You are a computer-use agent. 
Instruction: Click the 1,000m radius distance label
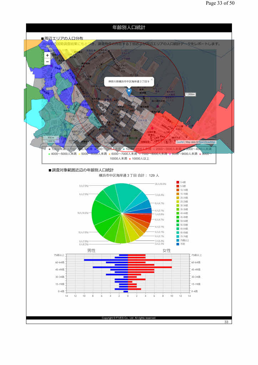point(191,94)
